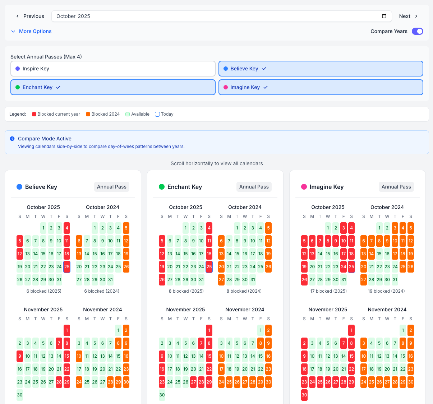Click the Annual Pass badge on Imagine Key card
The width and height of the screenshot is (433, 404).
(x=396, y=187)
